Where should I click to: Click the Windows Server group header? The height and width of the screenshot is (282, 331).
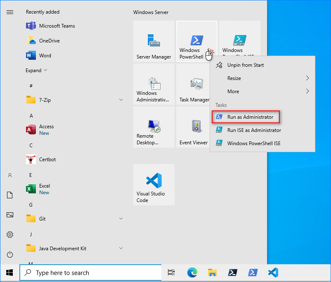(x=151, y=12)
